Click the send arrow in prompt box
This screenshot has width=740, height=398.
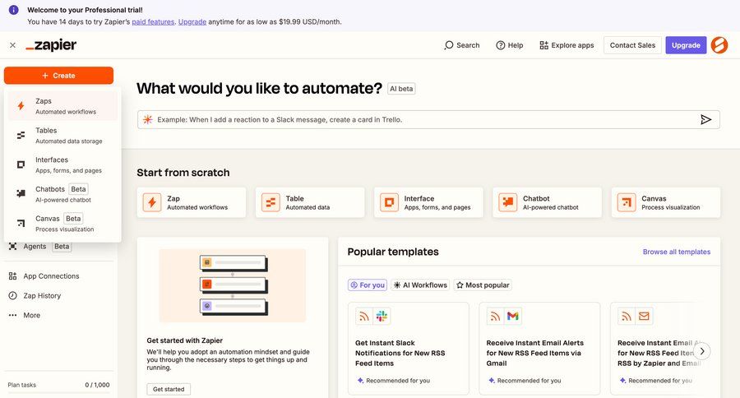705,120
